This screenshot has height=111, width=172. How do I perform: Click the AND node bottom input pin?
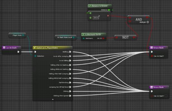point(130,21)
